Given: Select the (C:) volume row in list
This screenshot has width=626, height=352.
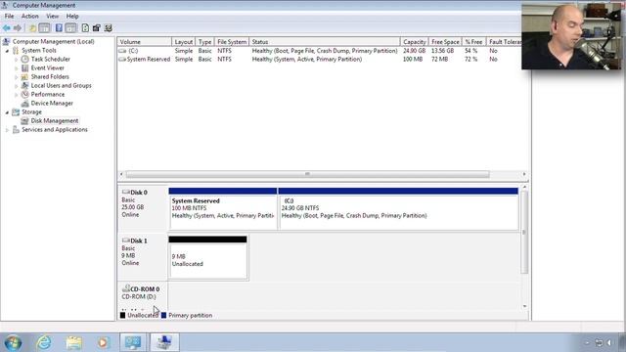Looking at the screenshot, I should tap(320, 51).
